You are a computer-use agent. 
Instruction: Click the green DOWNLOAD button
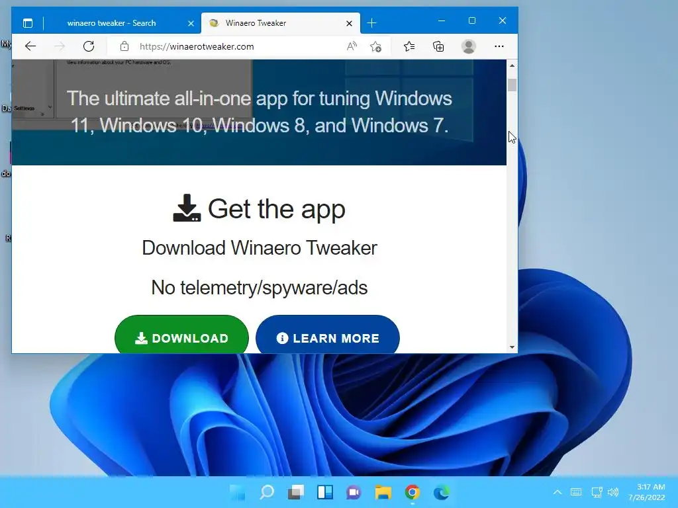181,335
